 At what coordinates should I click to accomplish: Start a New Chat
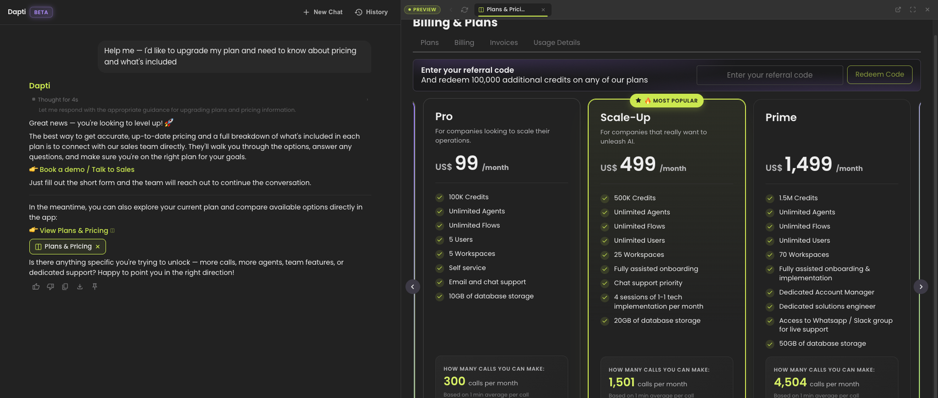point(323,12)
